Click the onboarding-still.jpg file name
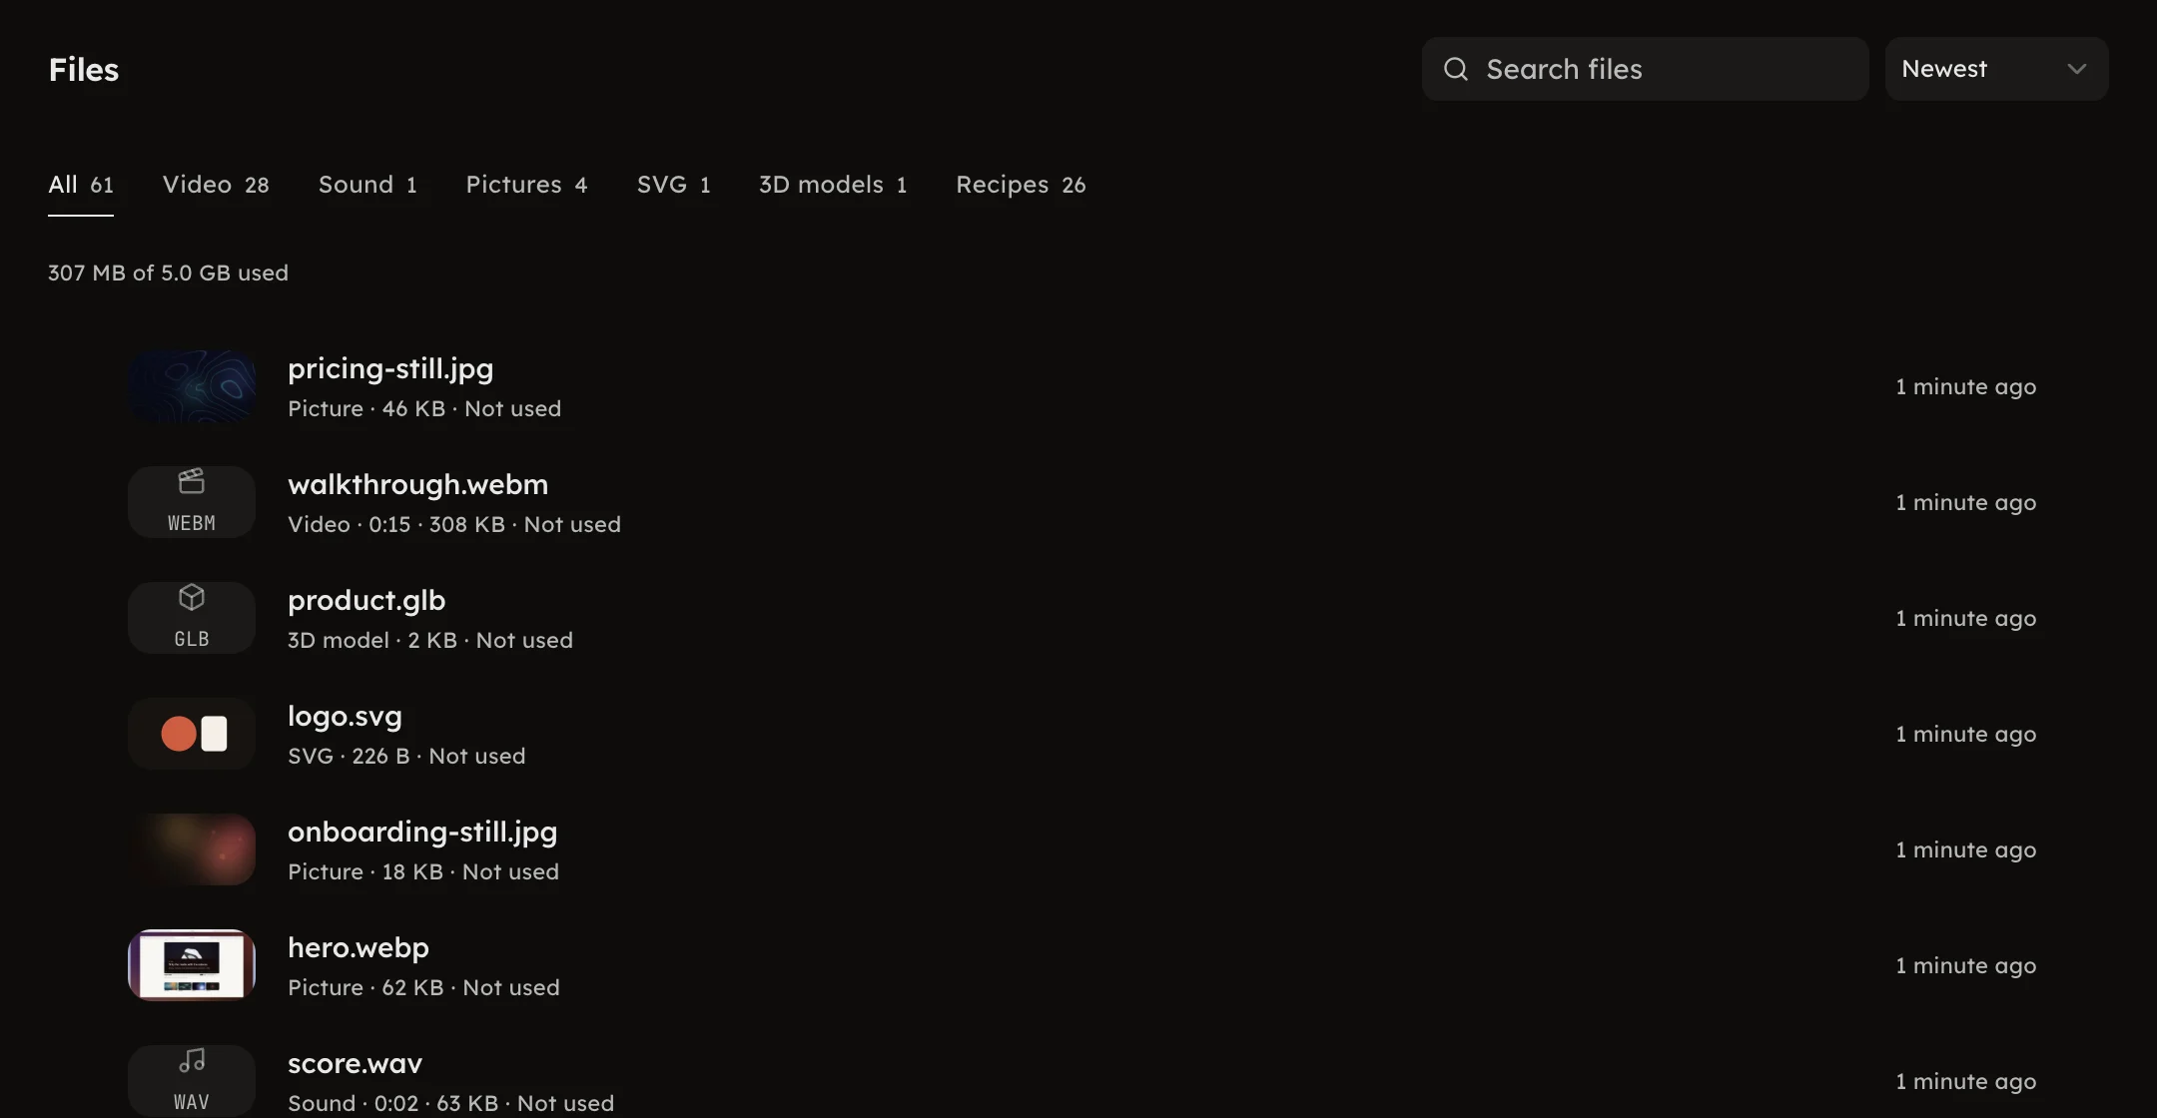 422,833
